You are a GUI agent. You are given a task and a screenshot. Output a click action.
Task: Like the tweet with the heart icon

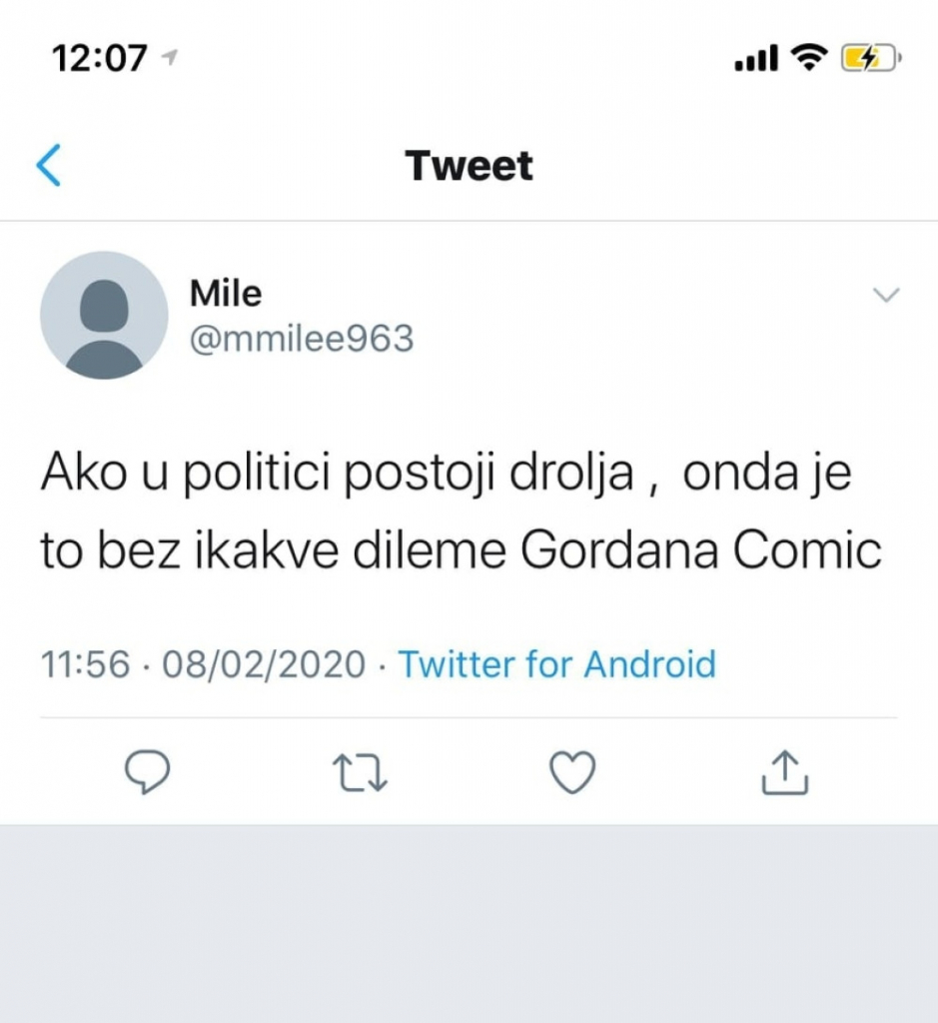click(573, 772)
